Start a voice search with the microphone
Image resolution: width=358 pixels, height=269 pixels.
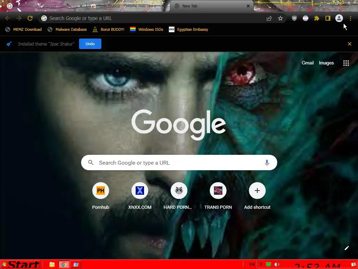tap(267, 163)
